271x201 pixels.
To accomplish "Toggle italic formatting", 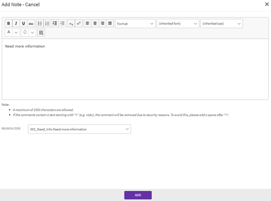I will click(16, 23).
